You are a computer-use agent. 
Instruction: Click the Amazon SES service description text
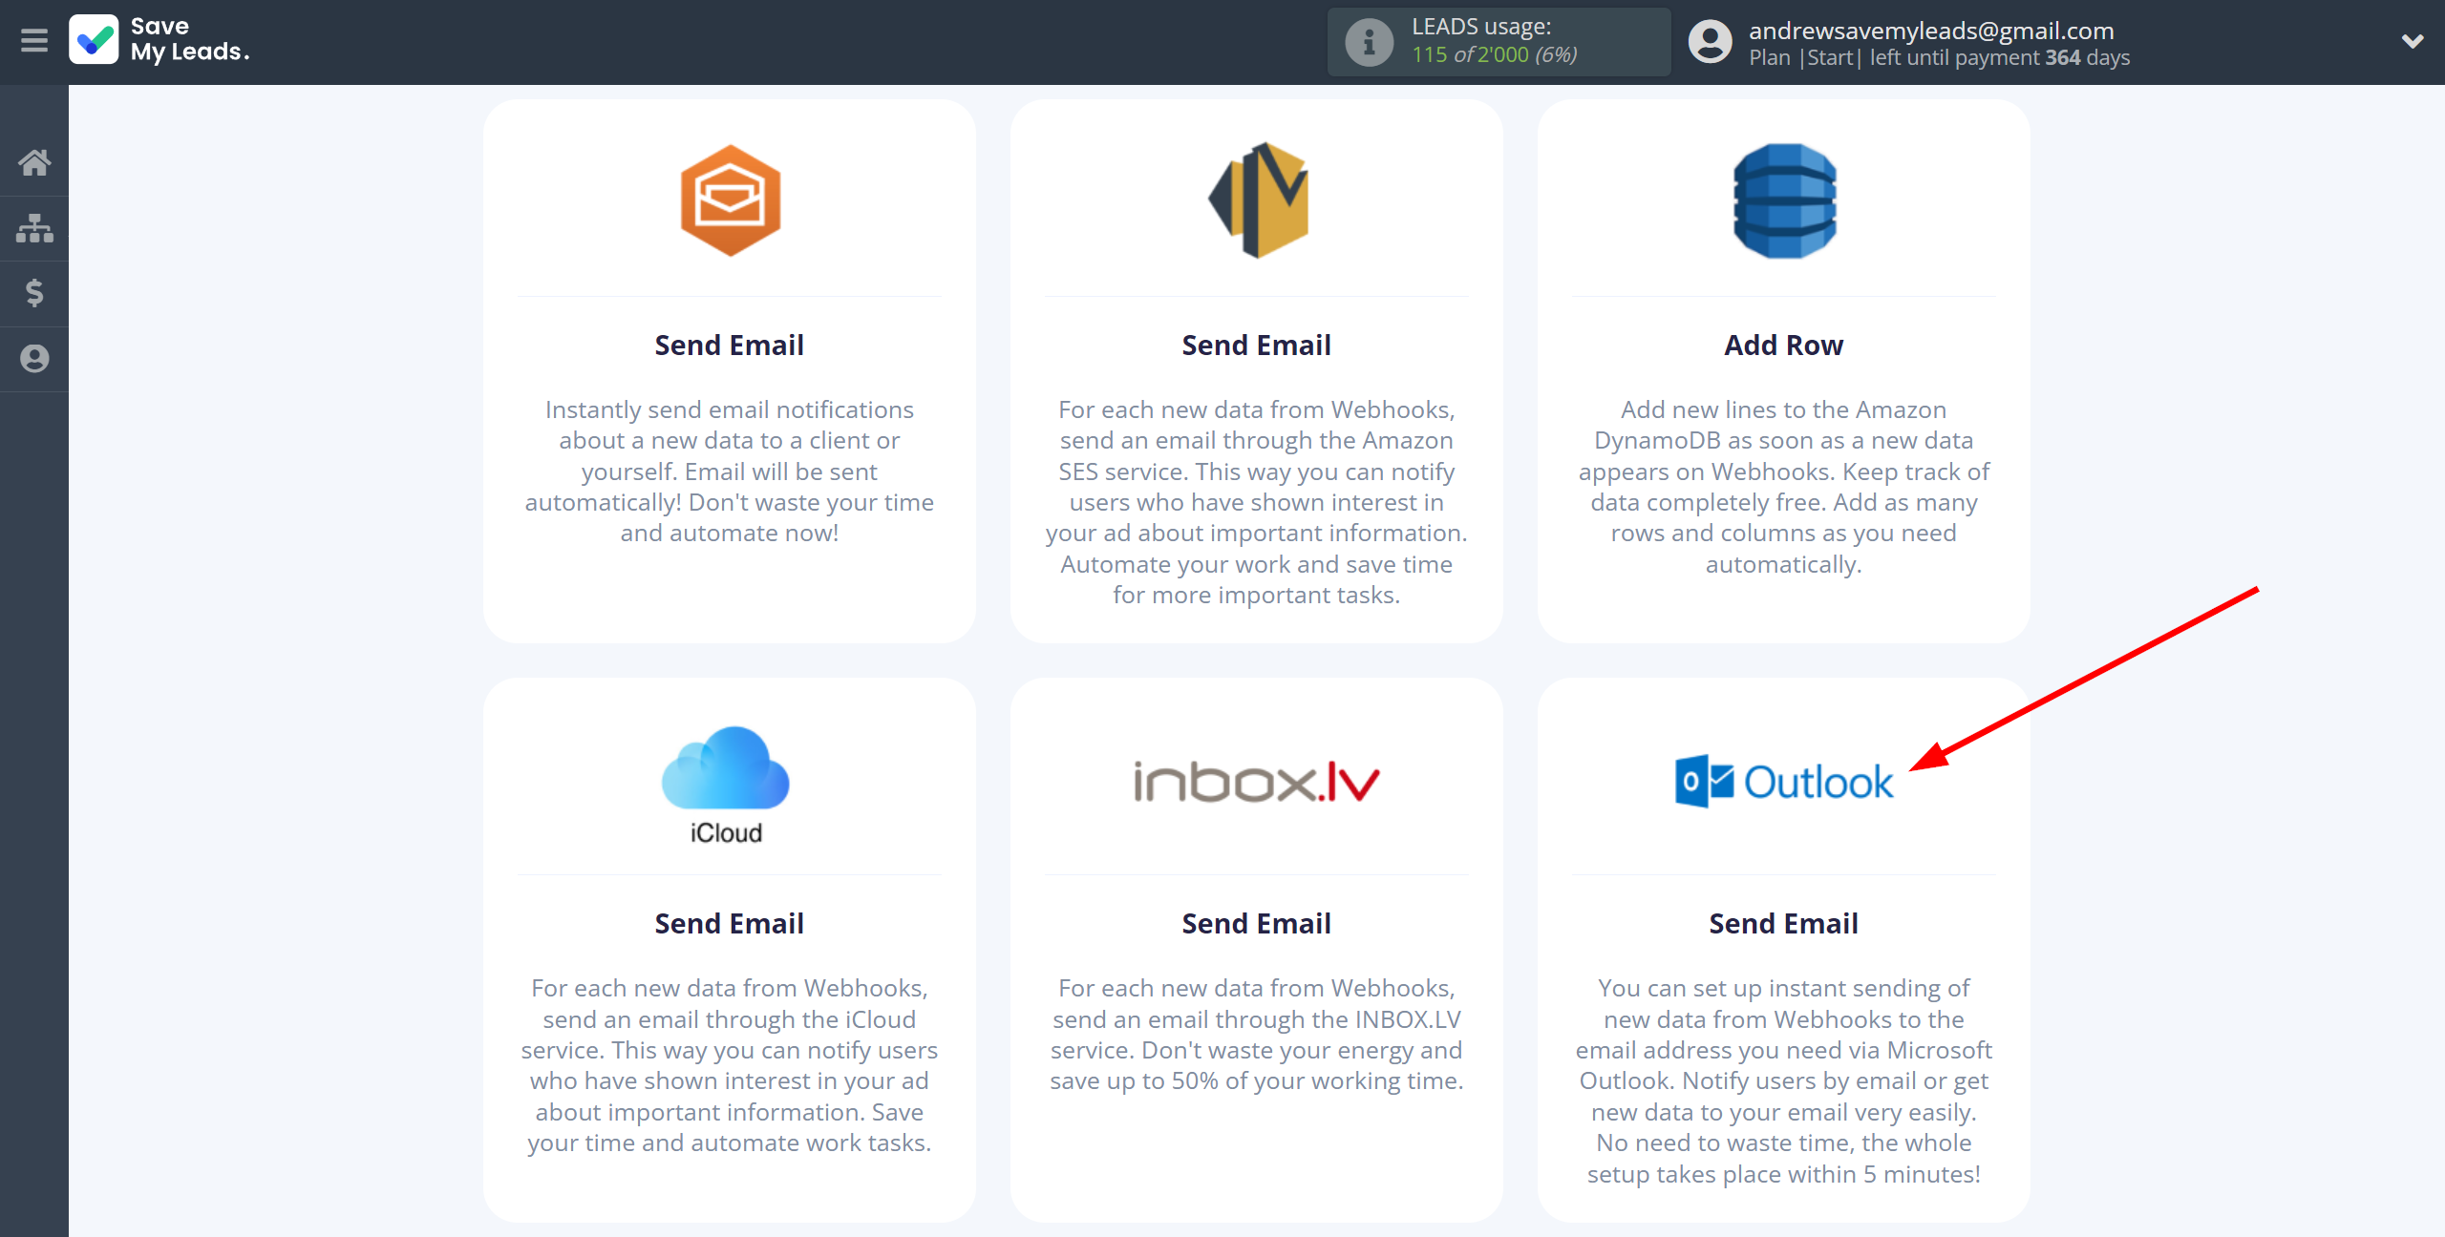pyautogui.click(x=1257, y=502)
